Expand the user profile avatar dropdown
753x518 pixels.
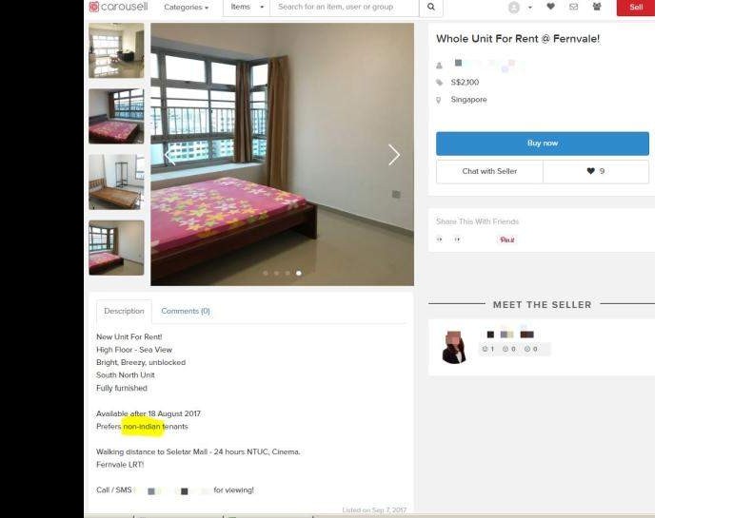point(520,8)
